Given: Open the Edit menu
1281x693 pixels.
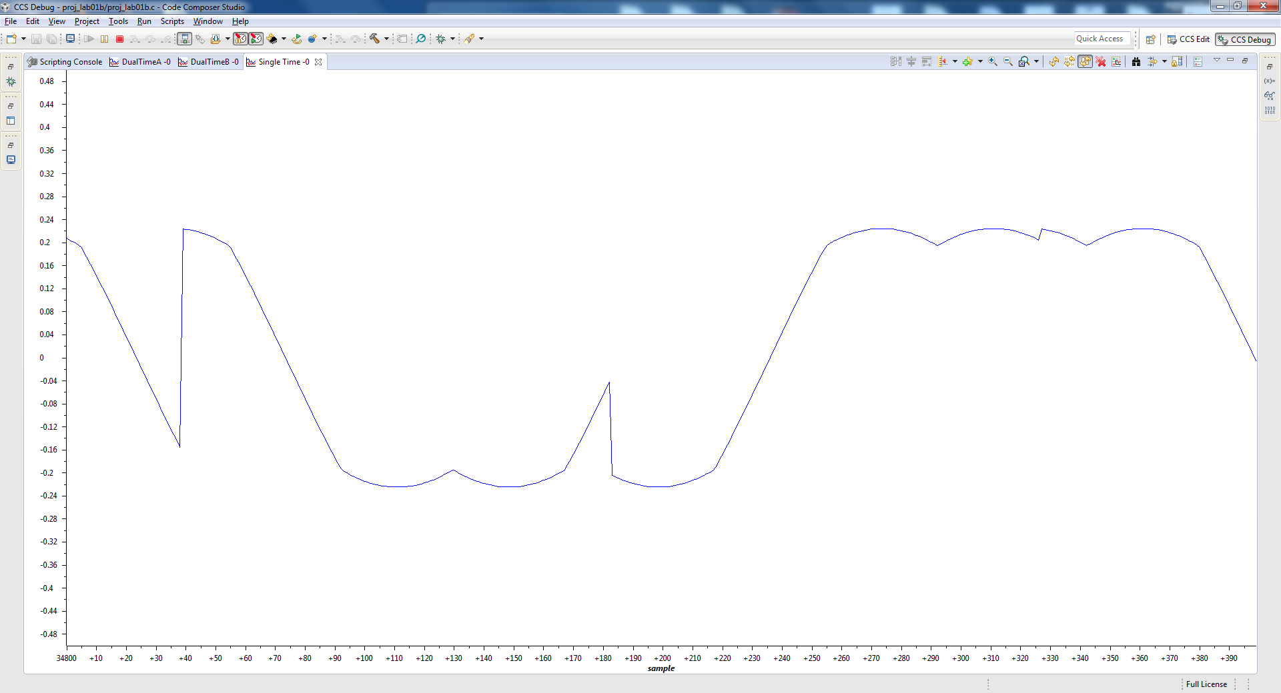Looking at the screenshot, I should pos(33,21).
